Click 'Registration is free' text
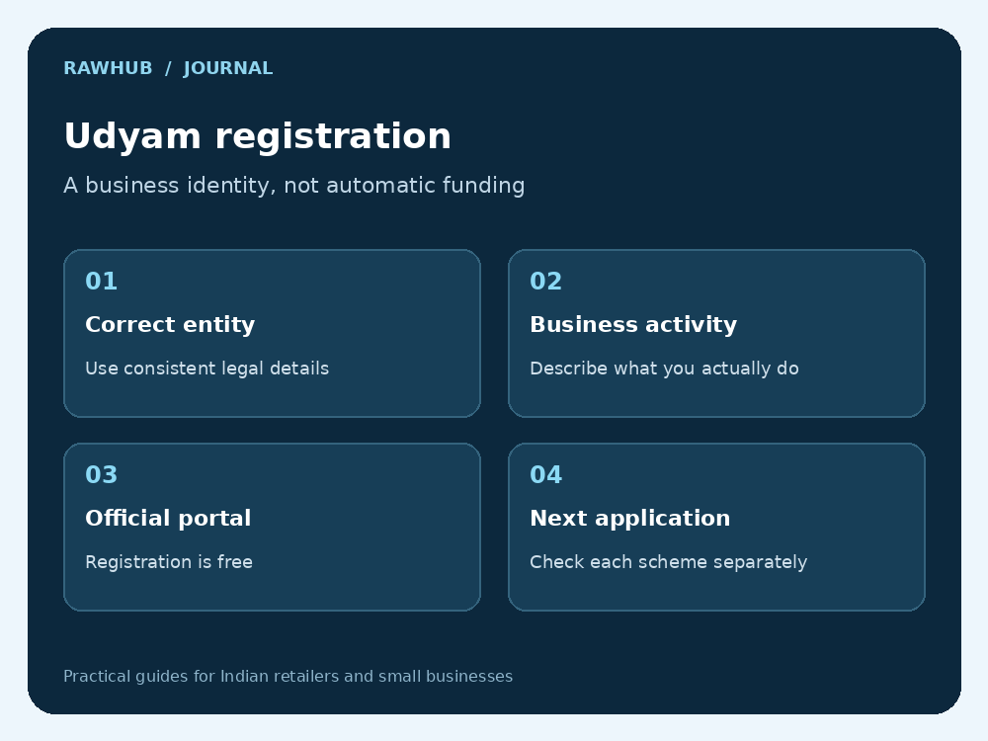988x741 pixels. 169,561
